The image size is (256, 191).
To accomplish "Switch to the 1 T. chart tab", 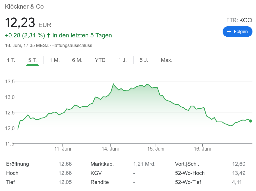I will pos(11,60).
